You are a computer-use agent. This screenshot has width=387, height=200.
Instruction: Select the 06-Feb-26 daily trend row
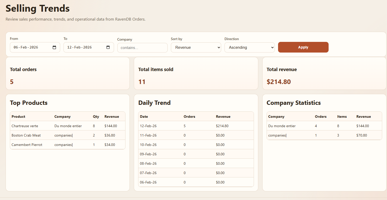tap(148, 182)
